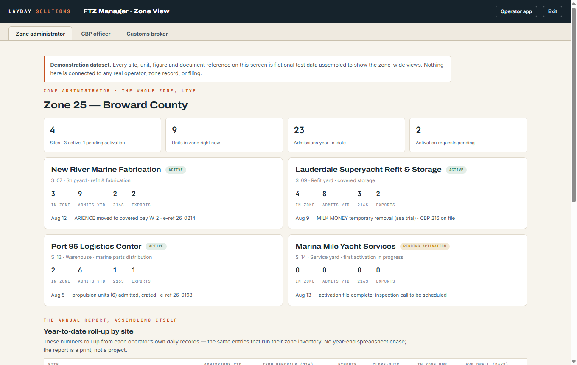The height and width of the screenshot is (365, 577).
Task: Click the Demonstration dataset notice banner
Action: point(247,69)
